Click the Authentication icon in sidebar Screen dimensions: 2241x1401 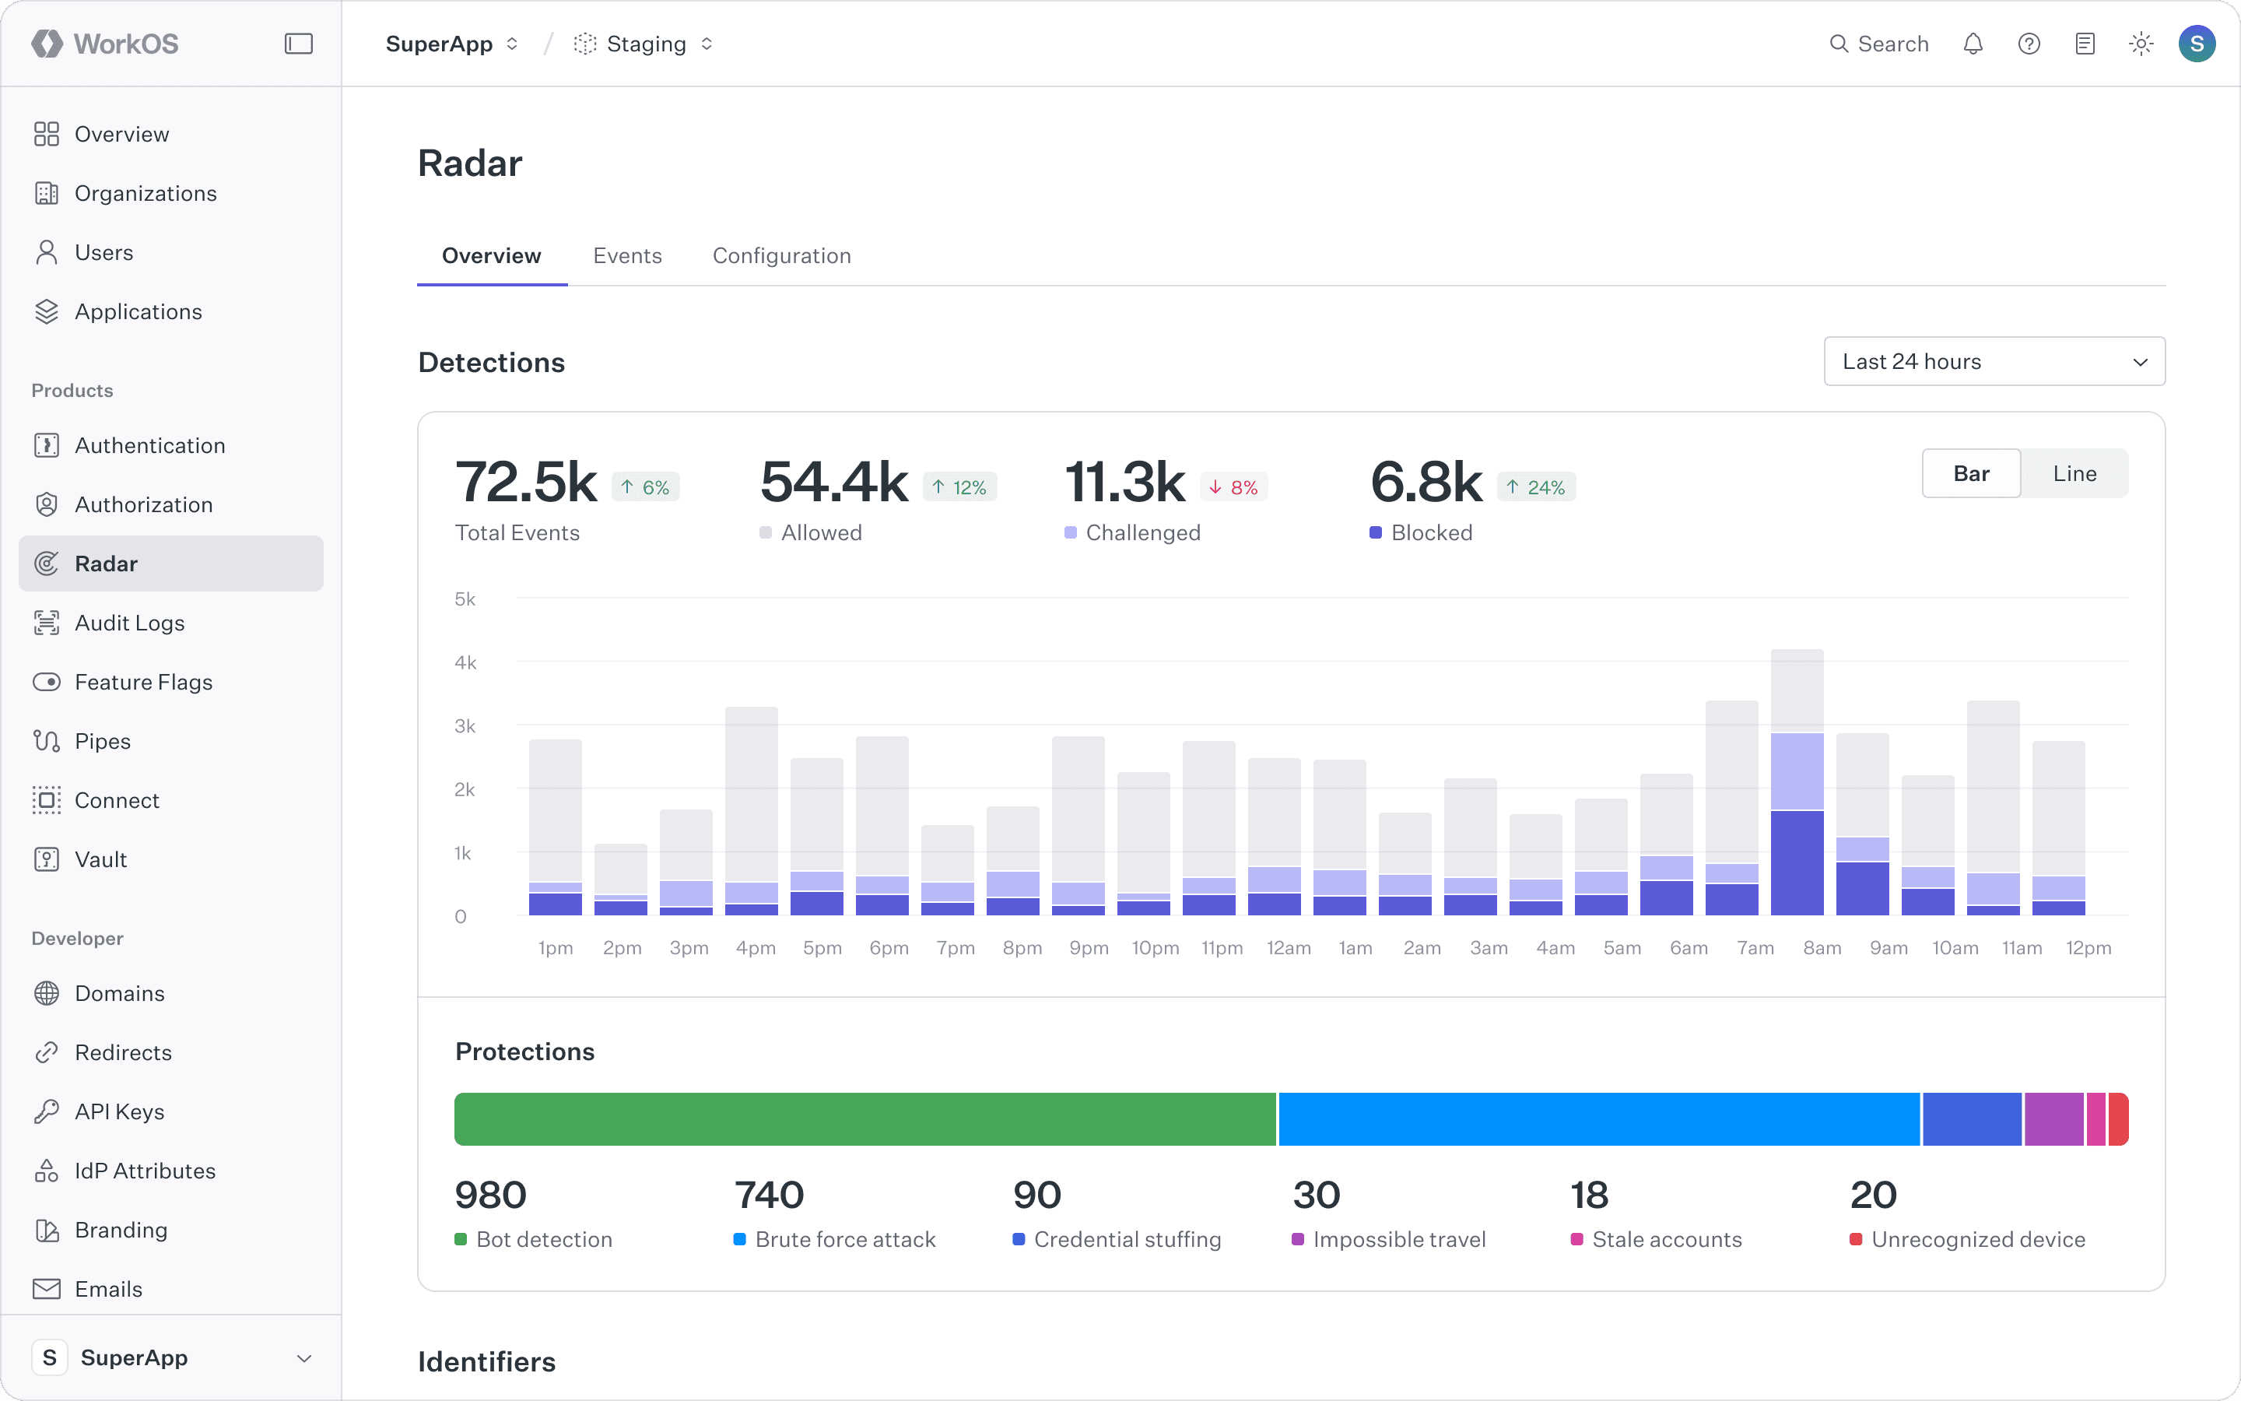click(x=47, y=446)
